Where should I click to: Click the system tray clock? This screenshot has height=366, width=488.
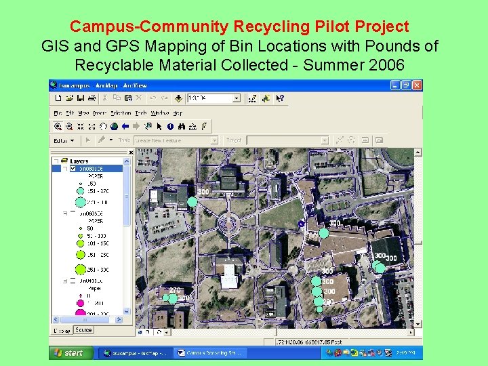pos(405,353)
